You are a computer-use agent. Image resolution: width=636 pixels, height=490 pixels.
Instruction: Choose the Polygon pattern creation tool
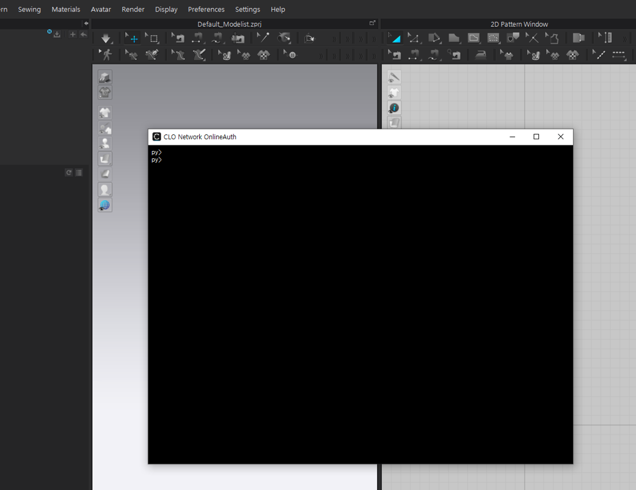click(454, 38)
